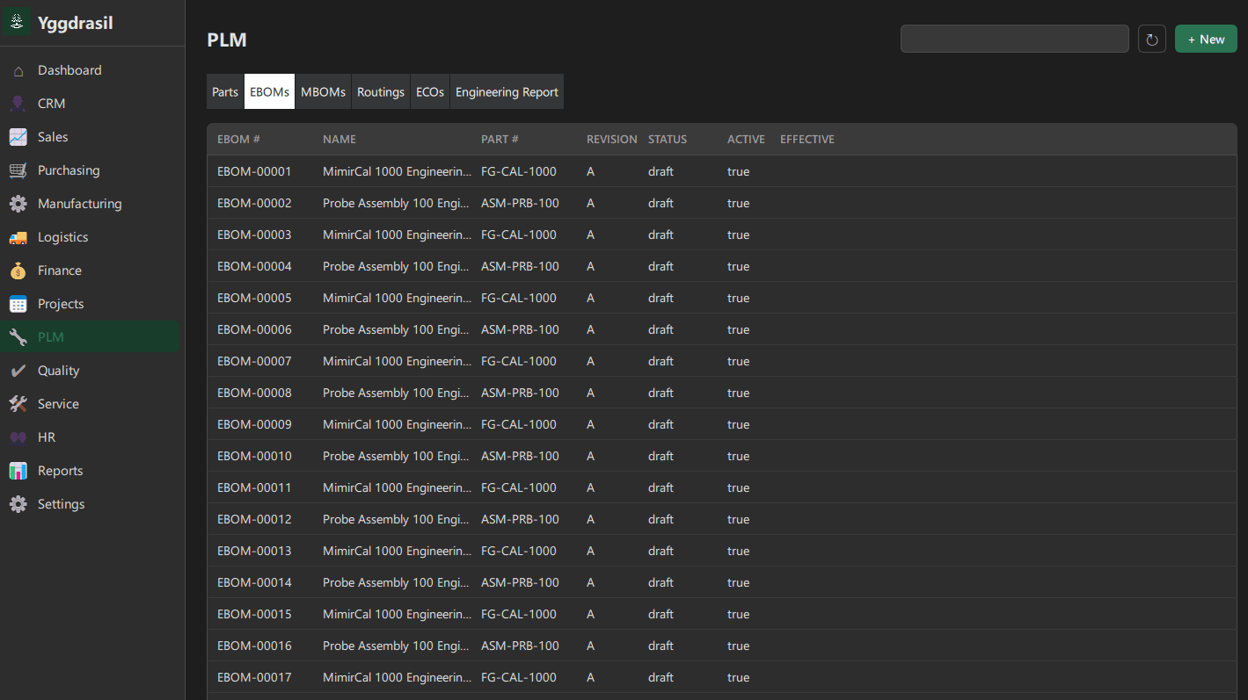
Task: Open EBOM-00005 from the list
Action: [x=254, y=298]
